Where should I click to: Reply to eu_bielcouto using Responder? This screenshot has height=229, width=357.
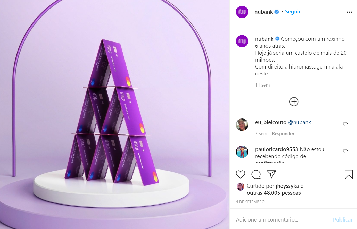point(283,134)
